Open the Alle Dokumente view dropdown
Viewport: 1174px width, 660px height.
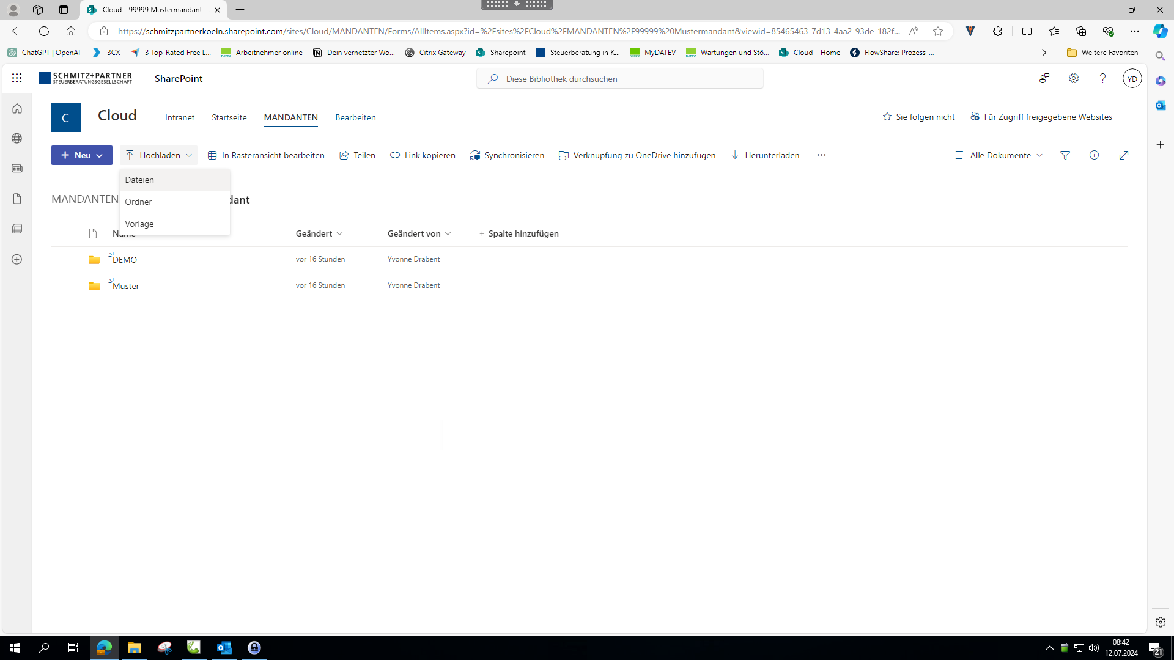(999, 155)
